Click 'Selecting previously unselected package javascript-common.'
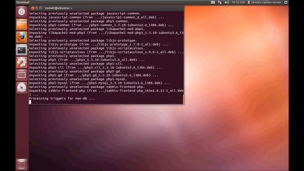 [85, 14]
